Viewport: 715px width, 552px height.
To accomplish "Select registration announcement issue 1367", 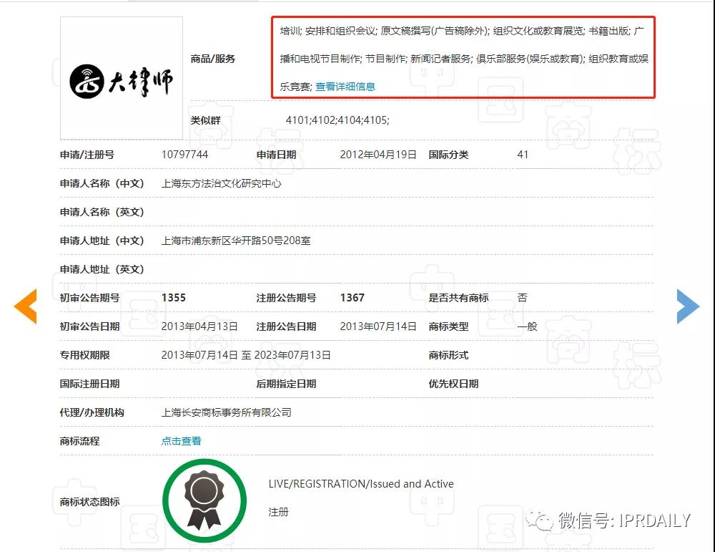I will (x=352, y=298).
